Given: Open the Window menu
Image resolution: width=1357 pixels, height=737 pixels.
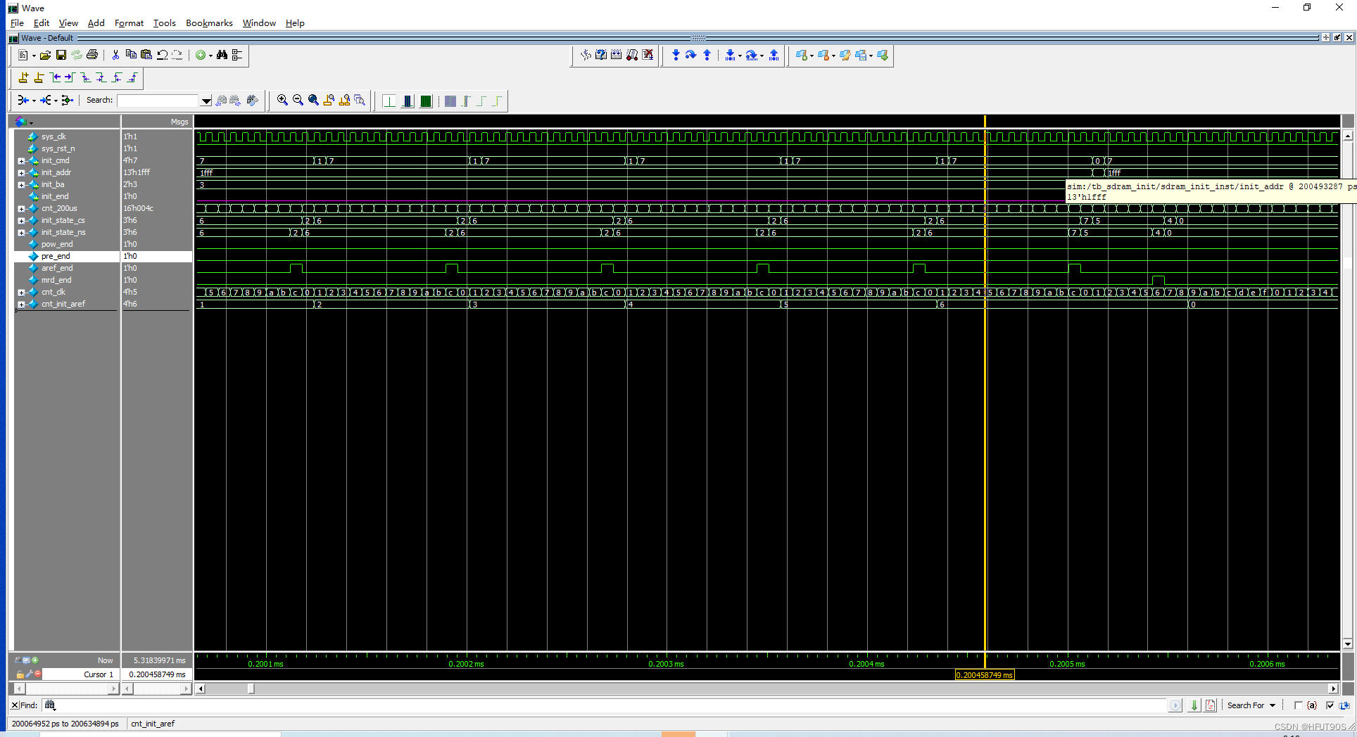Looking at the screenshot, I should pos(259,23).
